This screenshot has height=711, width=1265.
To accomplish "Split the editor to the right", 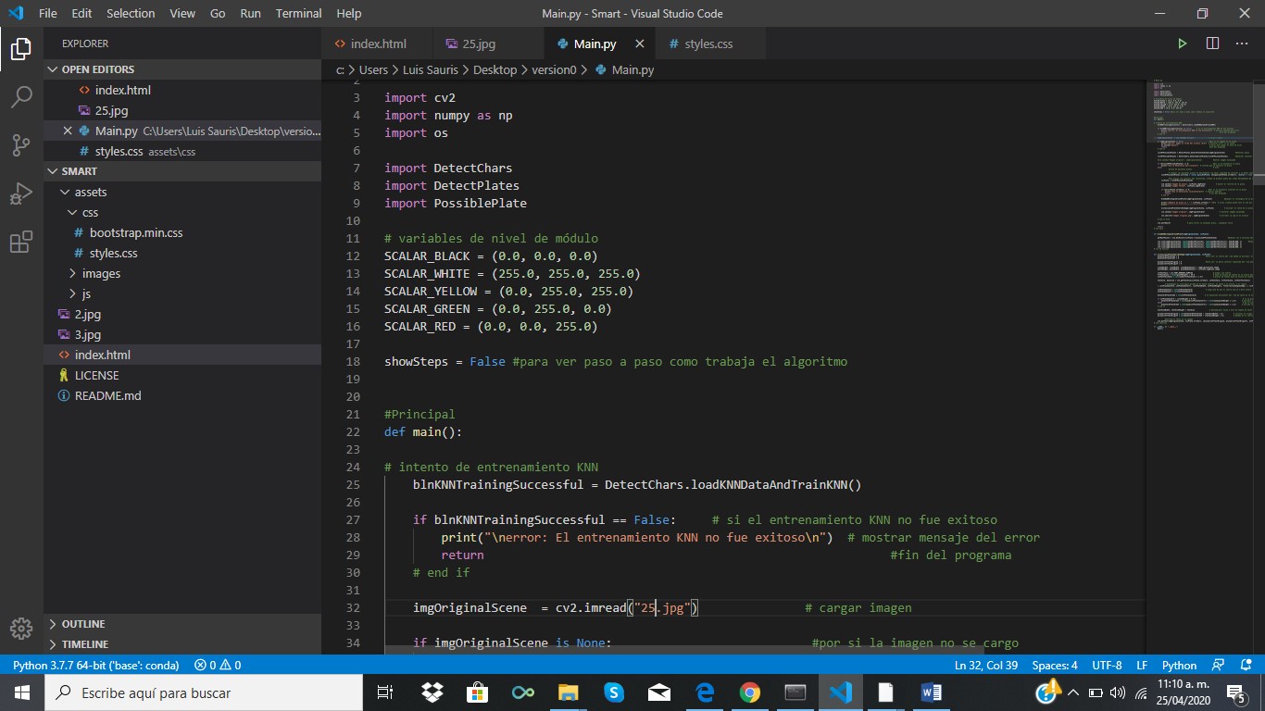I will [1212, 44].
